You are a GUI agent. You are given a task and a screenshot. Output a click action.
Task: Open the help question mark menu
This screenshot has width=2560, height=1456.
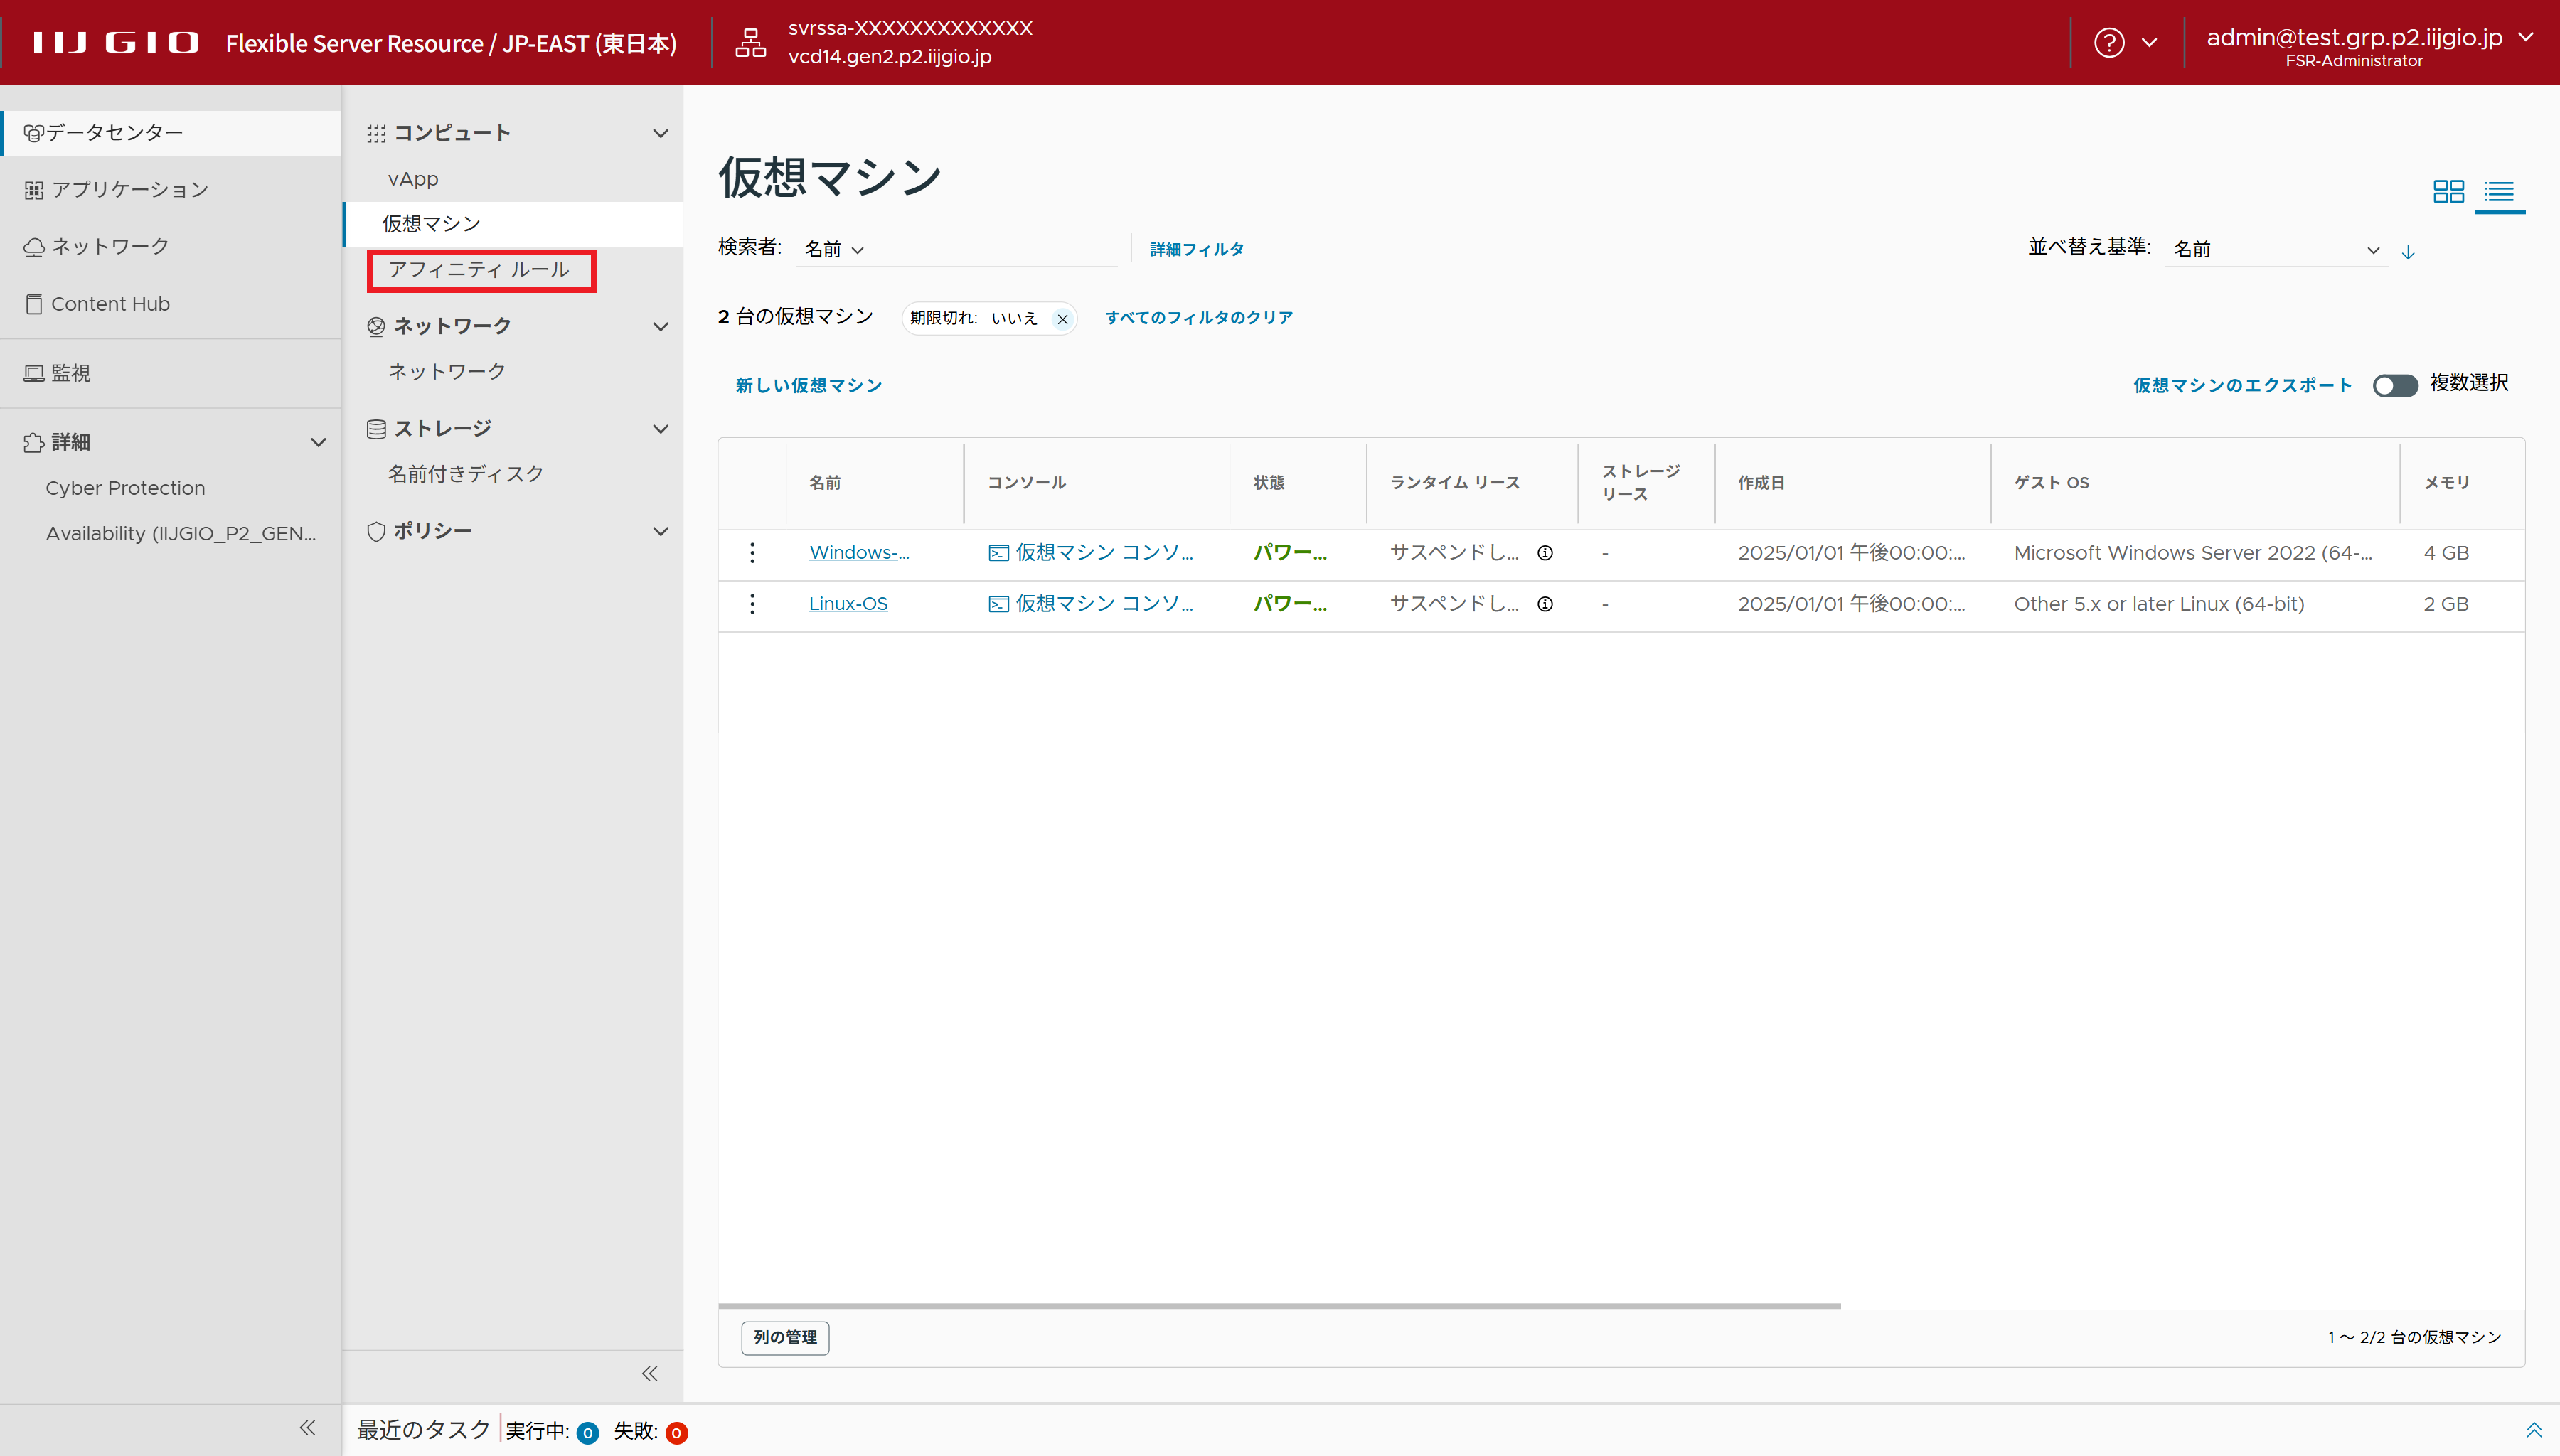tap(2109, 43)
